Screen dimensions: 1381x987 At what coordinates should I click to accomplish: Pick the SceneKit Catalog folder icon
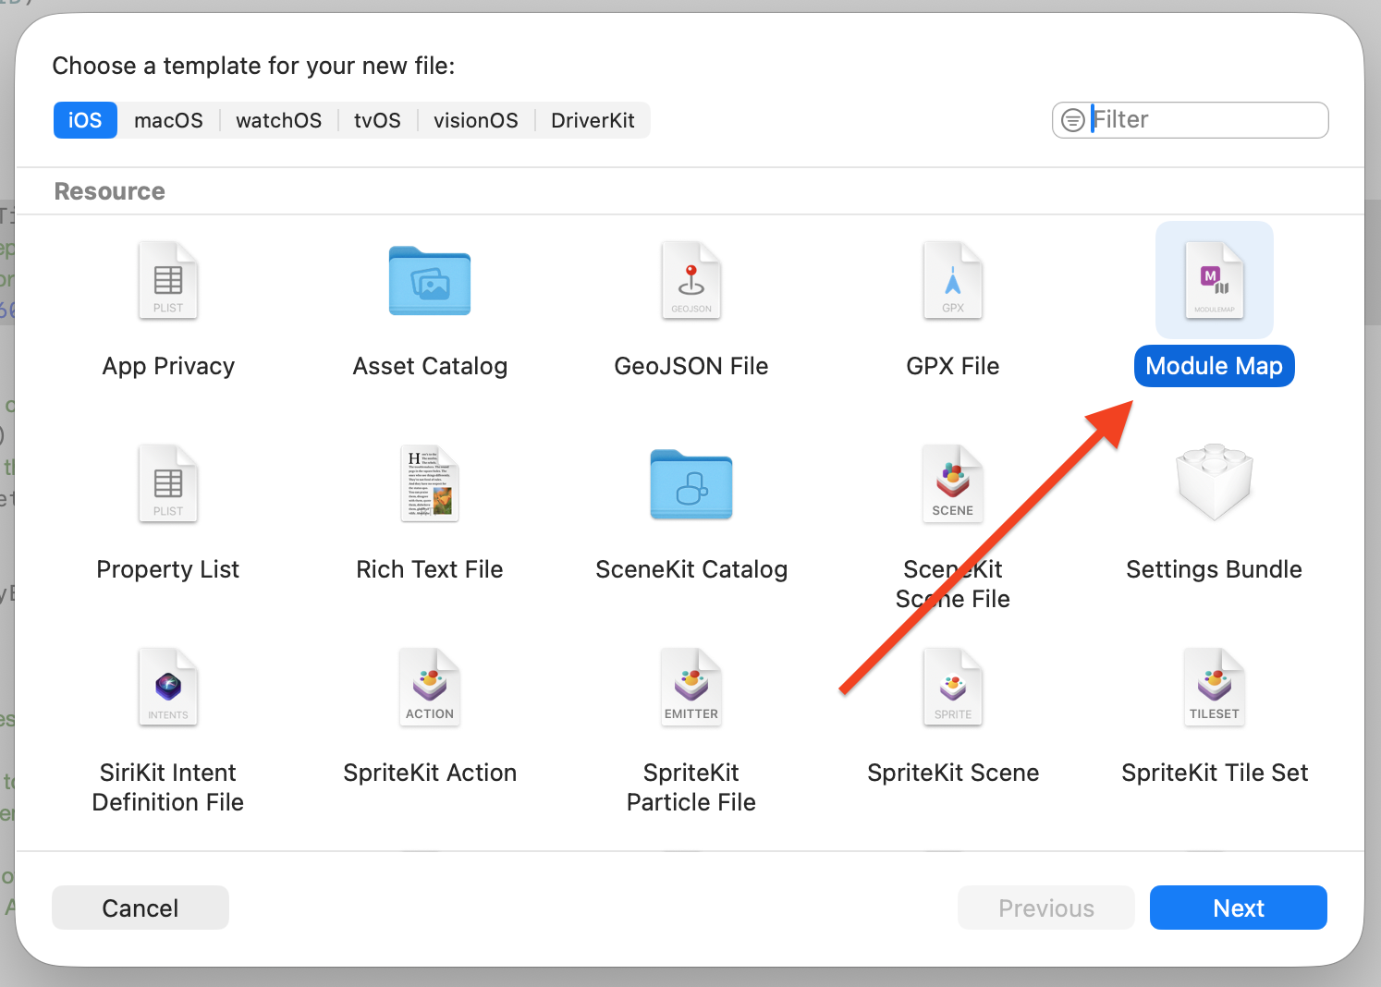coord(691,484)
